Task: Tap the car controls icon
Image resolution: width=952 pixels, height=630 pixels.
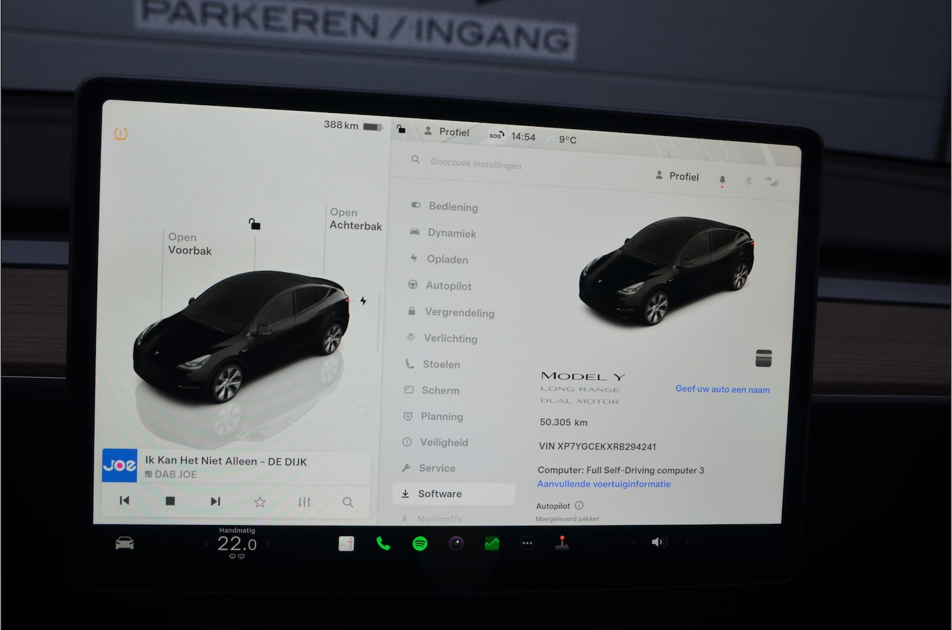Action: tap(125, 543)
